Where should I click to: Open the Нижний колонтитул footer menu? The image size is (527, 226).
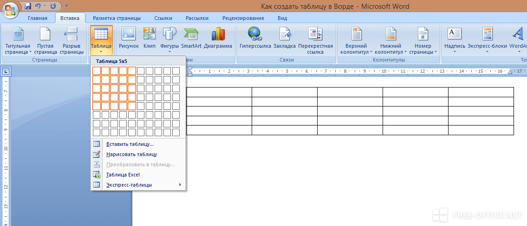(391, 41)
